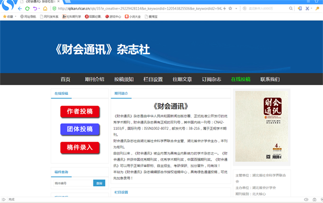Click the 栏目设置 section header

(121, 192)
